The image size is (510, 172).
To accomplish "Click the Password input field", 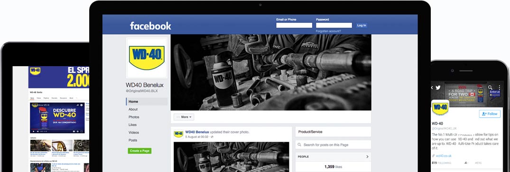I will click(x=334, y=25).
